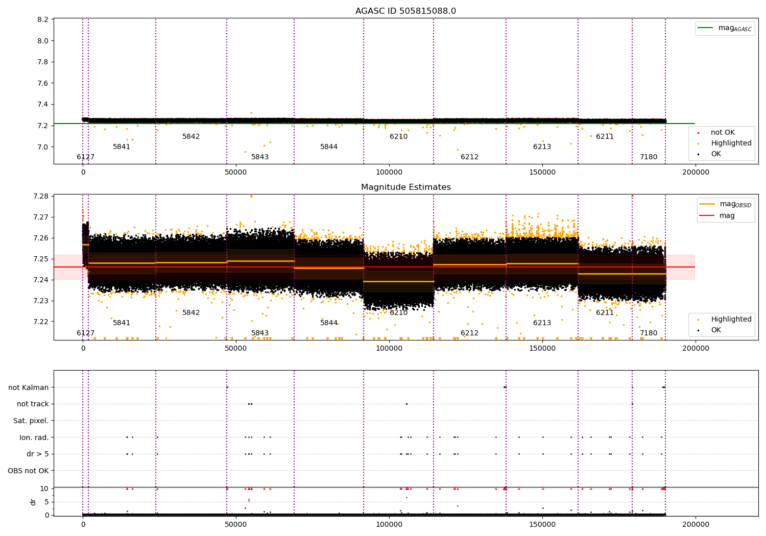Click obsid label 5842 in top plot
Image resolution: width=766 pixels, height=536 pixels.
click(191, 137)
